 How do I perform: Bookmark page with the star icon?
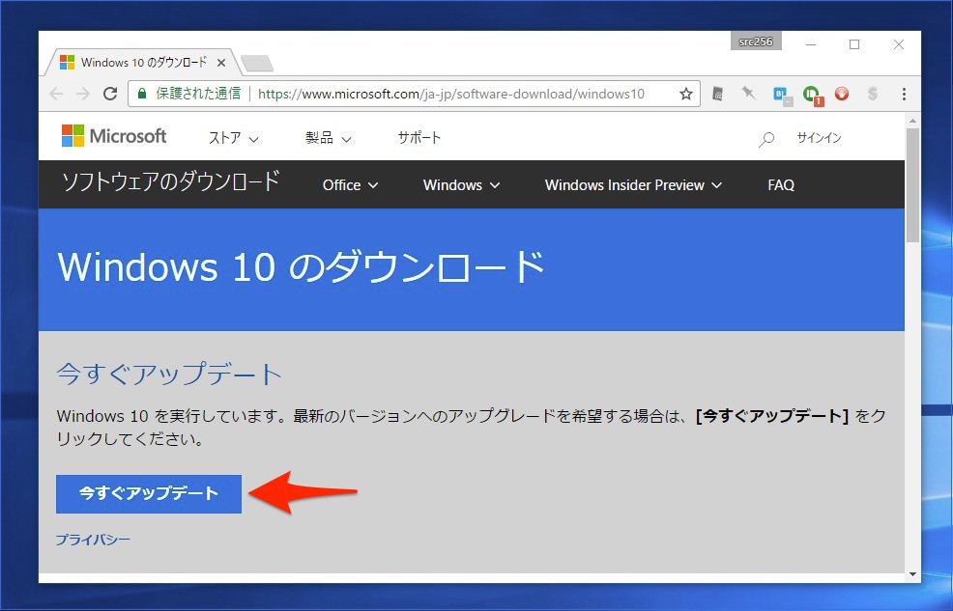686,94
